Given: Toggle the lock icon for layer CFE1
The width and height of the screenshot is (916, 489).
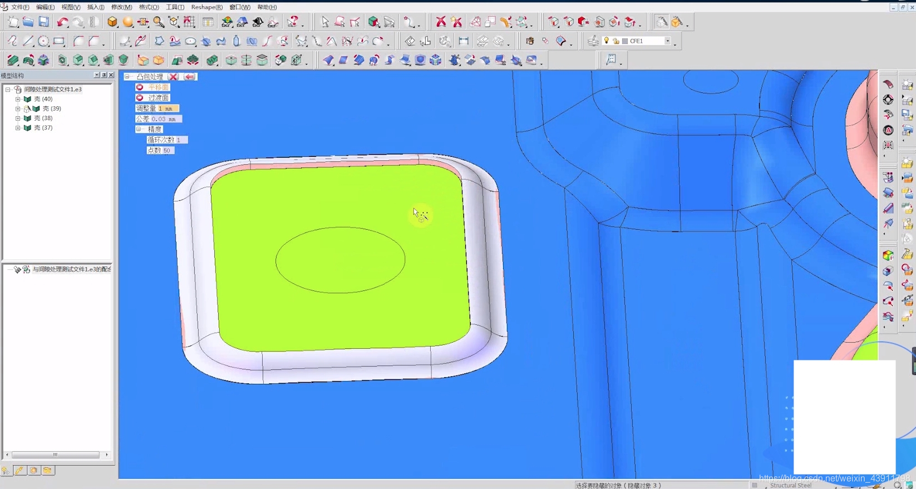Looking at the screenshot, I should click(616, 41).
